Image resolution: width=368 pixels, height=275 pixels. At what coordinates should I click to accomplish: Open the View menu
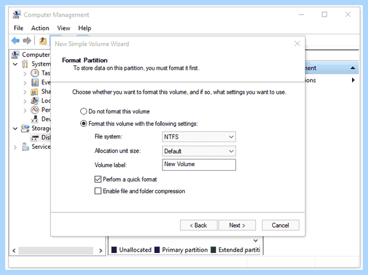click(x=64, y=28)
